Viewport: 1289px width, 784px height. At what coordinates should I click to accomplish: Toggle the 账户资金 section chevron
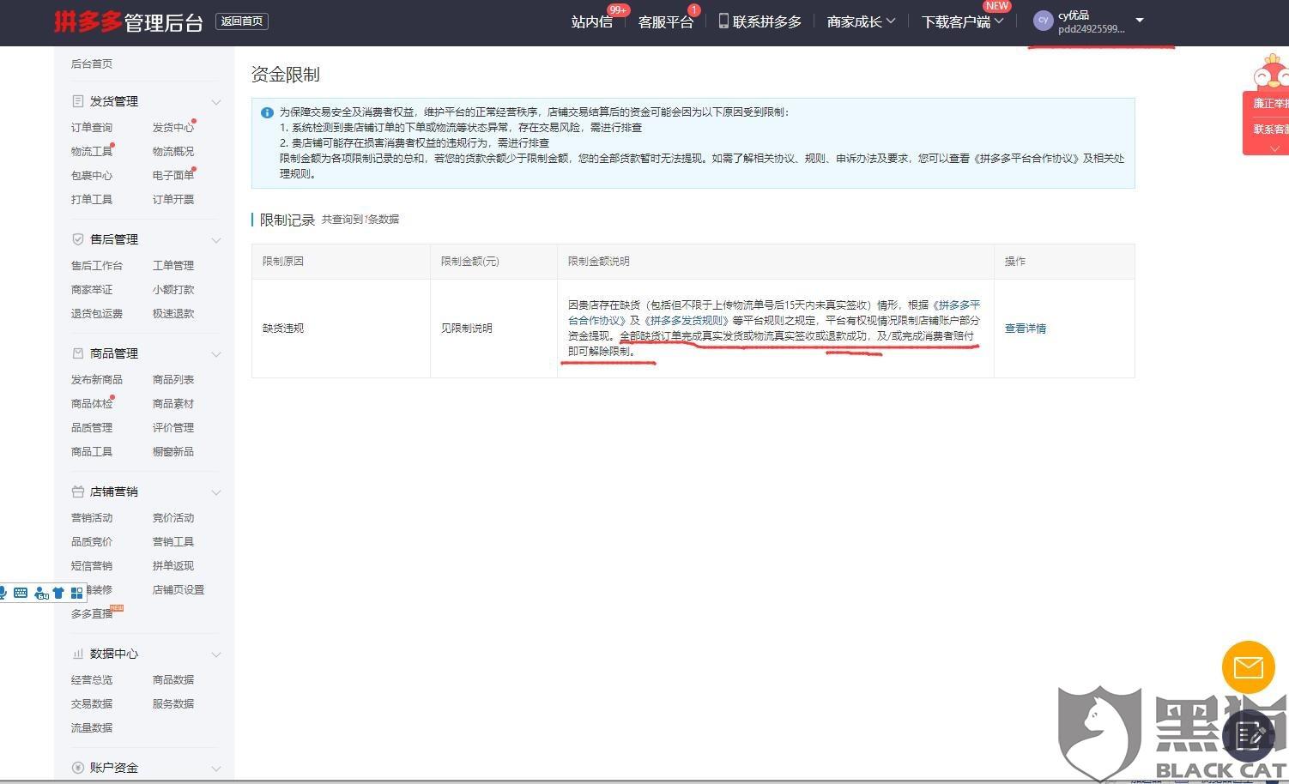tap(216, 769)
